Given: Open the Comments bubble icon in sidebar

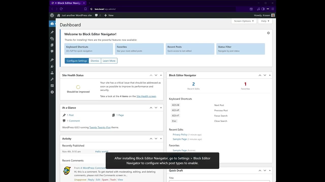Looking at the screenshot, I should tap(52, 51).
